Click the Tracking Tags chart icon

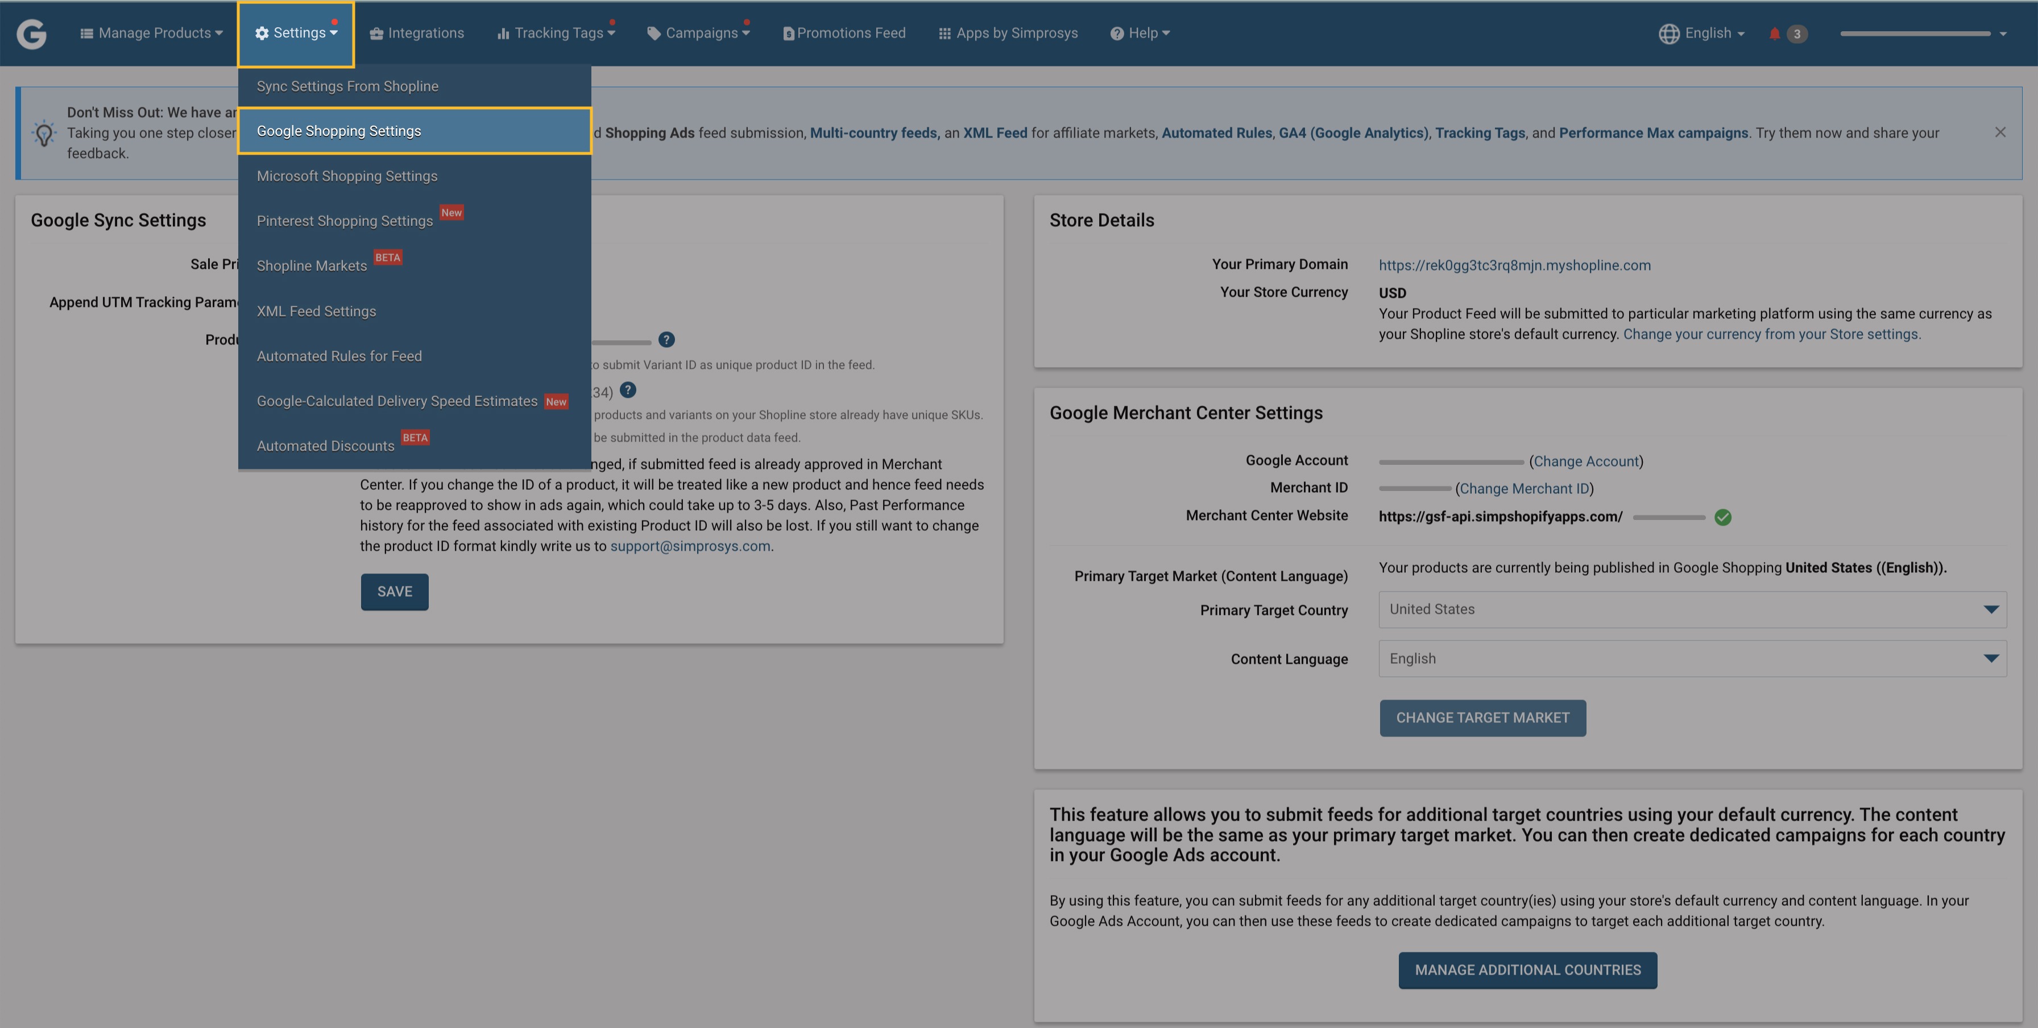(x=503, y=33)
